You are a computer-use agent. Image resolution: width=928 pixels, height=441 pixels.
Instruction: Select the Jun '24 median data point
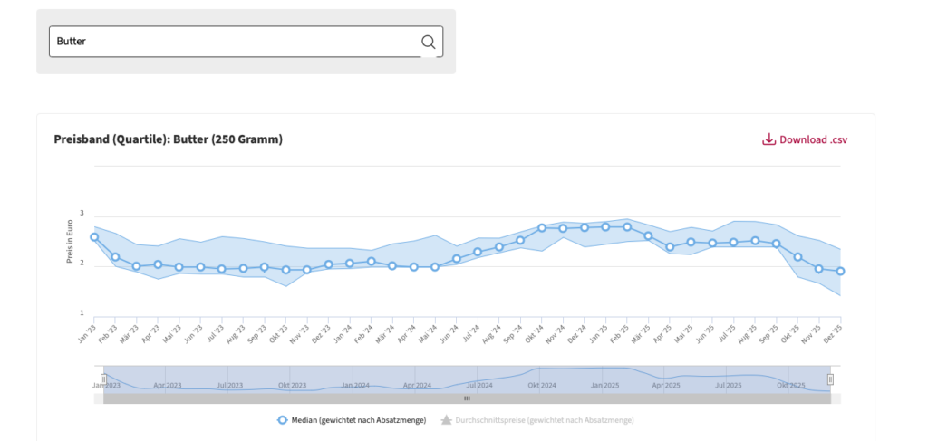[x=457, y=259]
